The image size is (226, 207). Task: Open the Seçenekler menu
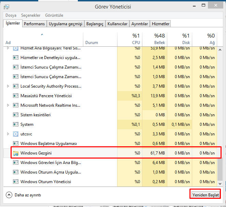pyautogui.click(x=31, y=15)
